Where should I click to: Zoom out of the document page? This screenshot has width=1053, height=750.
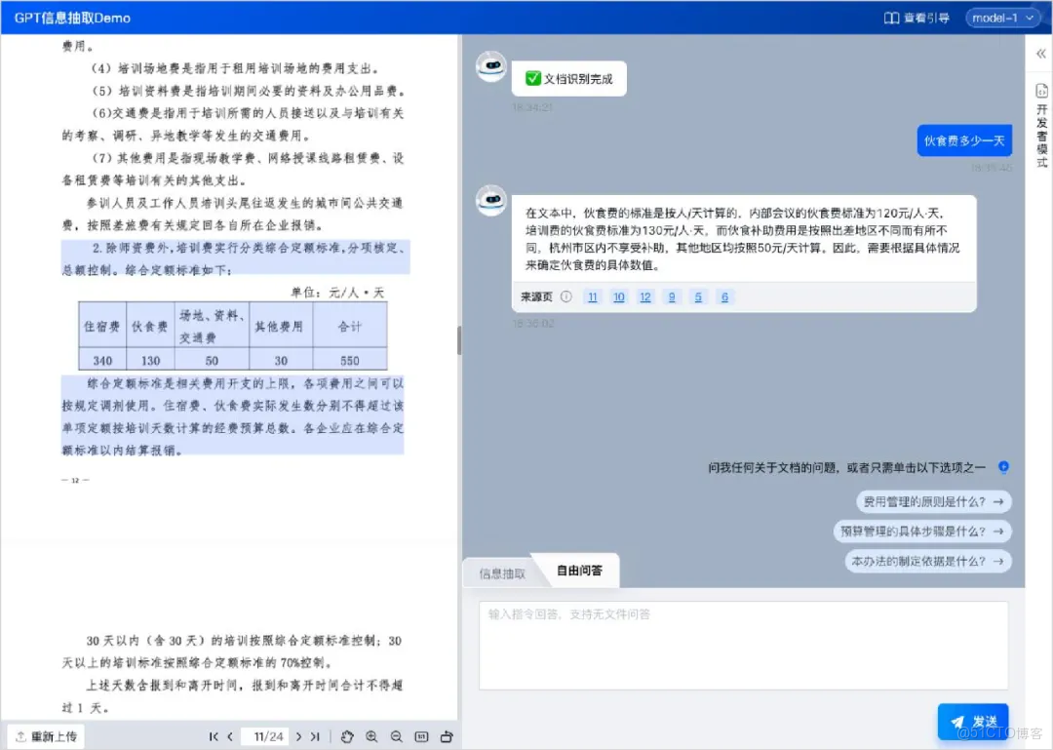[x=395, y=737]
